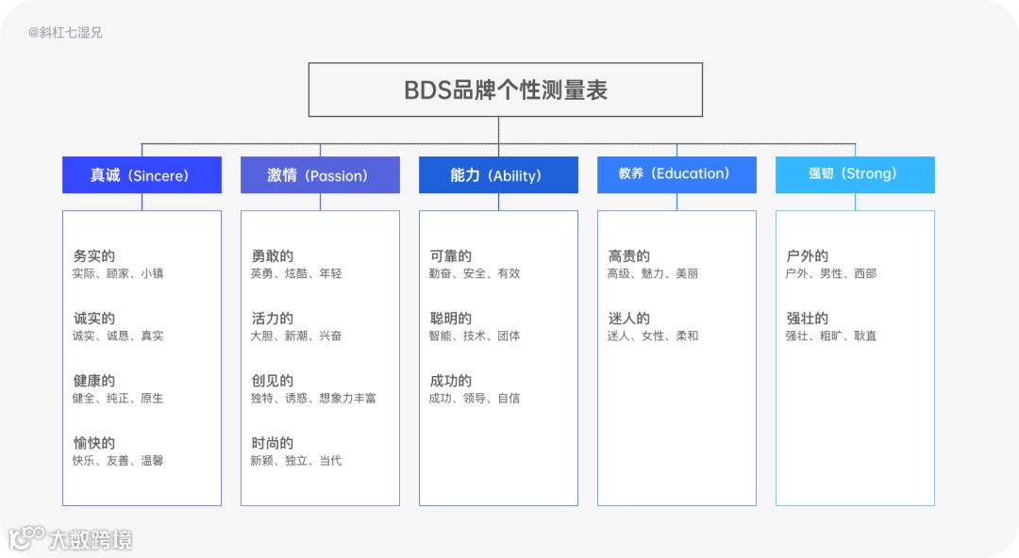Click the '健全、纯正、原生' line
Screen dimensions: 1019x558
pyautogui.click(x=118, y=398)
